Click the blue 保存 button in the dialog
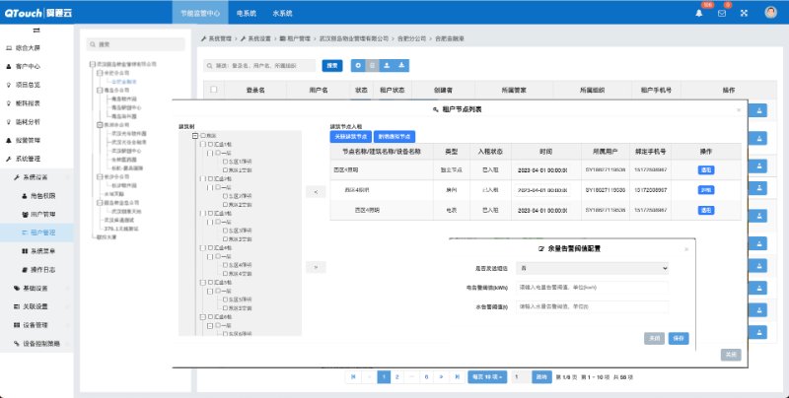The width and height of the screenshot is (789, 398). 679,337
